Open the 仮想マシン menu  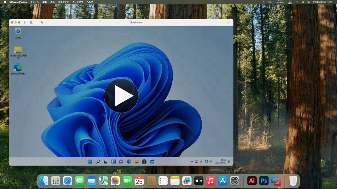[x=63, y=2]
